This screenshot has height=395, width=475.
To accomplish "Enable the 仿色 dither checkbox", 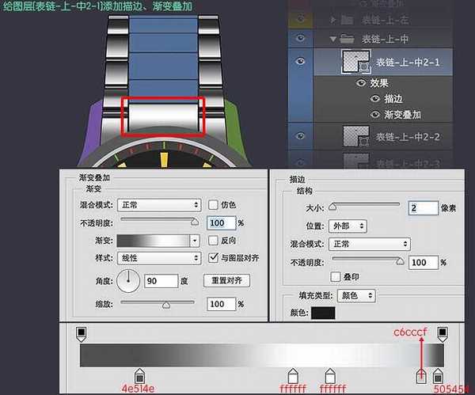I will pos(213,205).
